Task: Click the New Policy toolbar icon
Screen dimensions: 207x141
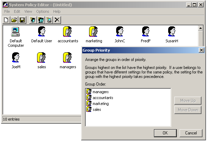Action: point(6,20)
